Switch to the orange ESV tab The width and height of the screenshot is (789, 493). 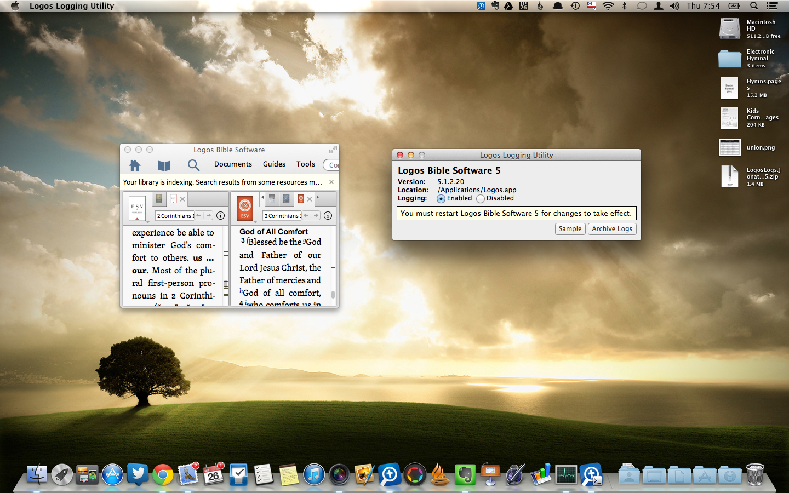point(301,198)
